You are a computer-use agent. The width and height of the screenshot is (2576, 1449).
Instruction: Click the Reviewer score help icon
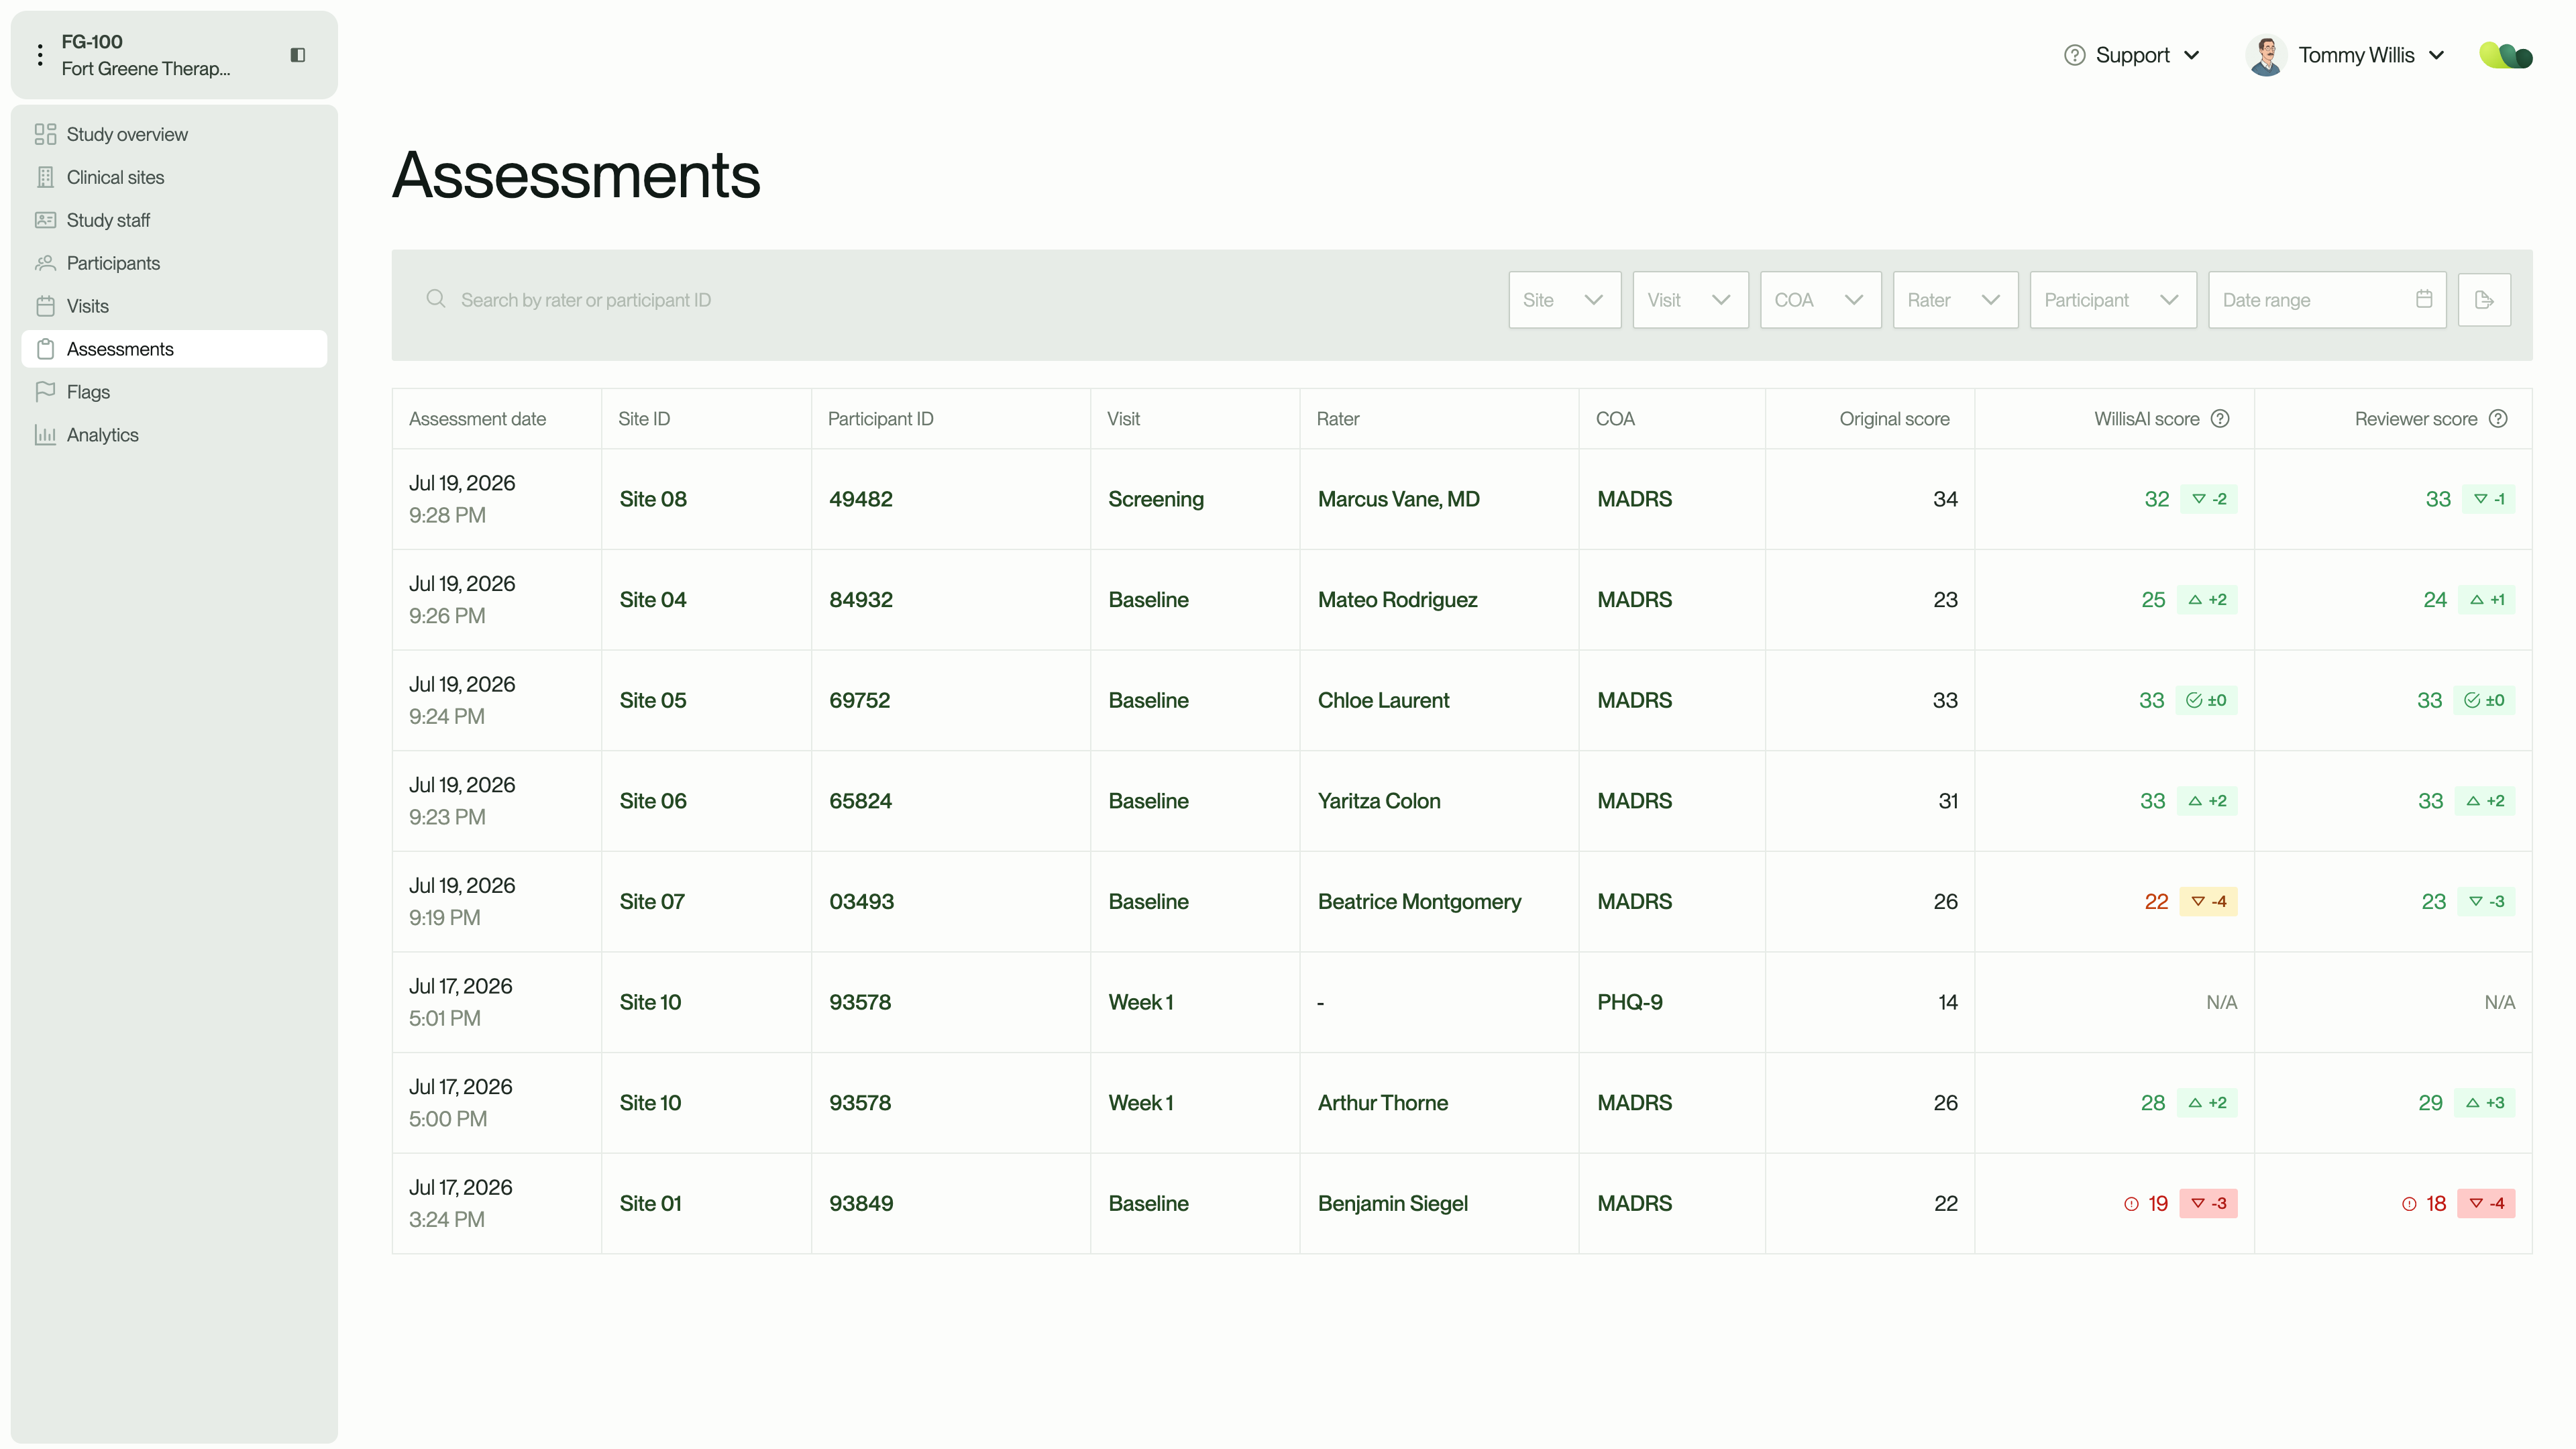point(2498,419)
